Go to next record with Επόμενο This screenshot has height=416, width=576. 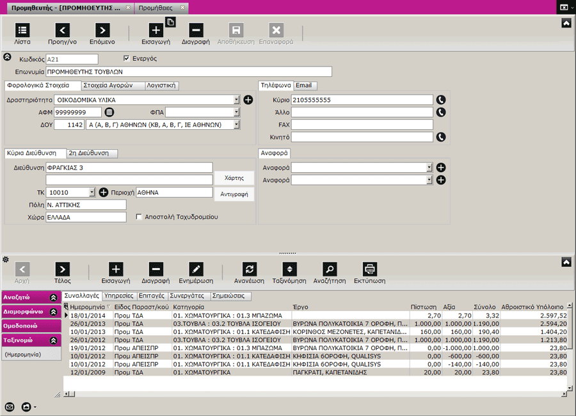[102, 30]
